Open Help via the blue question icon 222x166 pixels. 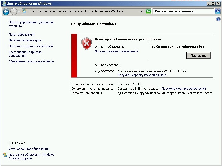[x=218, y=19]
